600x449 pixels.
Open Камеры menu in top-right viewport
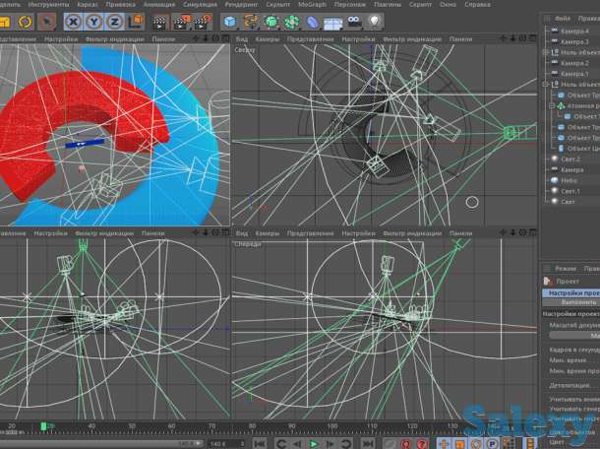[268, 39]
